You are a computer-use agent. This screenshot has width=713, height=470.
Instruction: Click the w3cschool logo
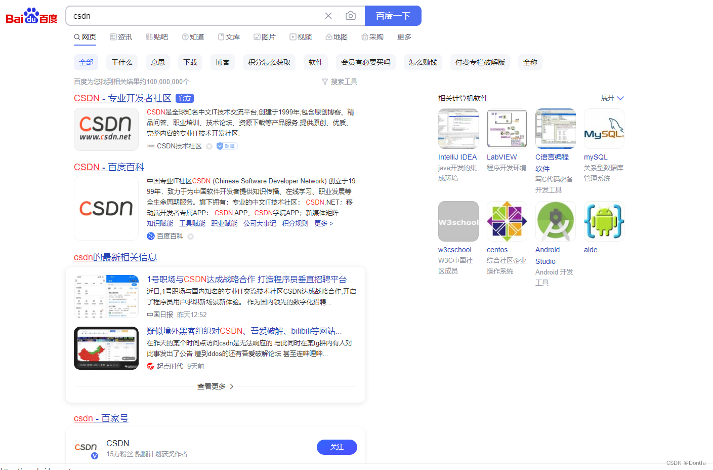tap(458, 221)
